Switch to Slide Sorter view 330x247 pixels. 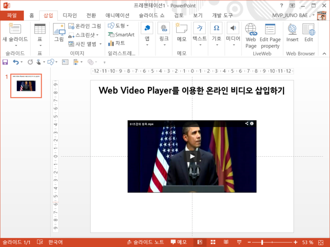tap(213, 242)
